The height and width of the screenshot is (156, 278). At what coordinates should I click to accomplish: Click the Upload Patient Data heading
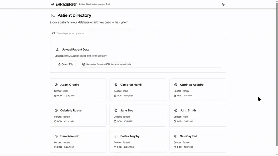(x=75, y=49)
